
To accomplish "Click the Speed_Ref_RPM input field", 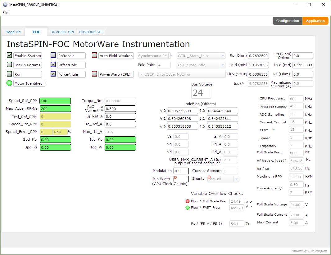I will (x=55, y=101).
